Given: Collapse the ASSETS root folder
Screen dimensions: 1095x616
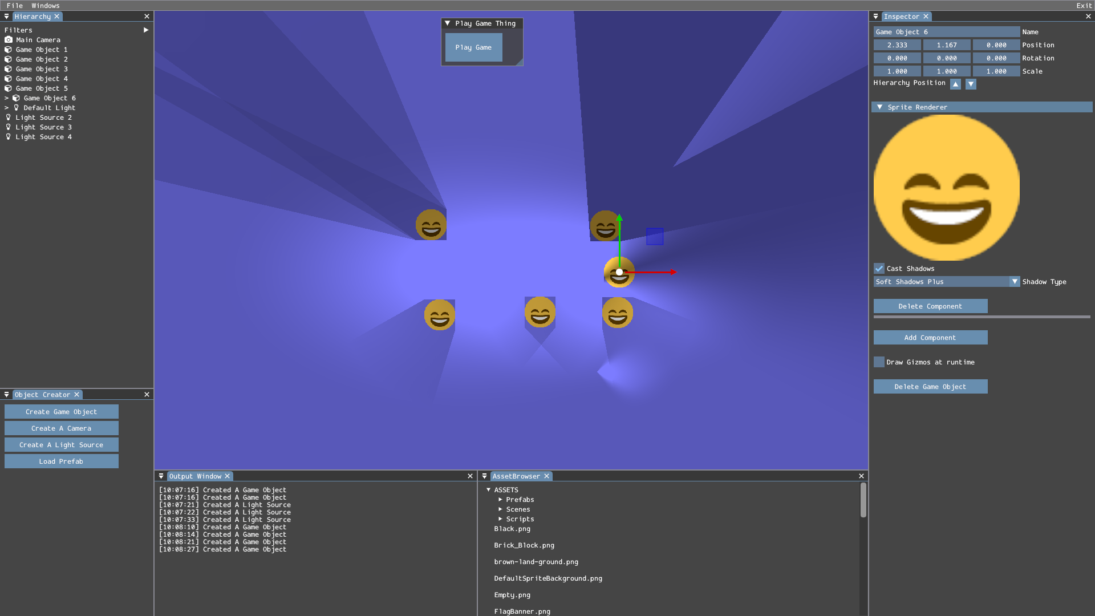Looking at the screenshot, I should tap(488, 490).
